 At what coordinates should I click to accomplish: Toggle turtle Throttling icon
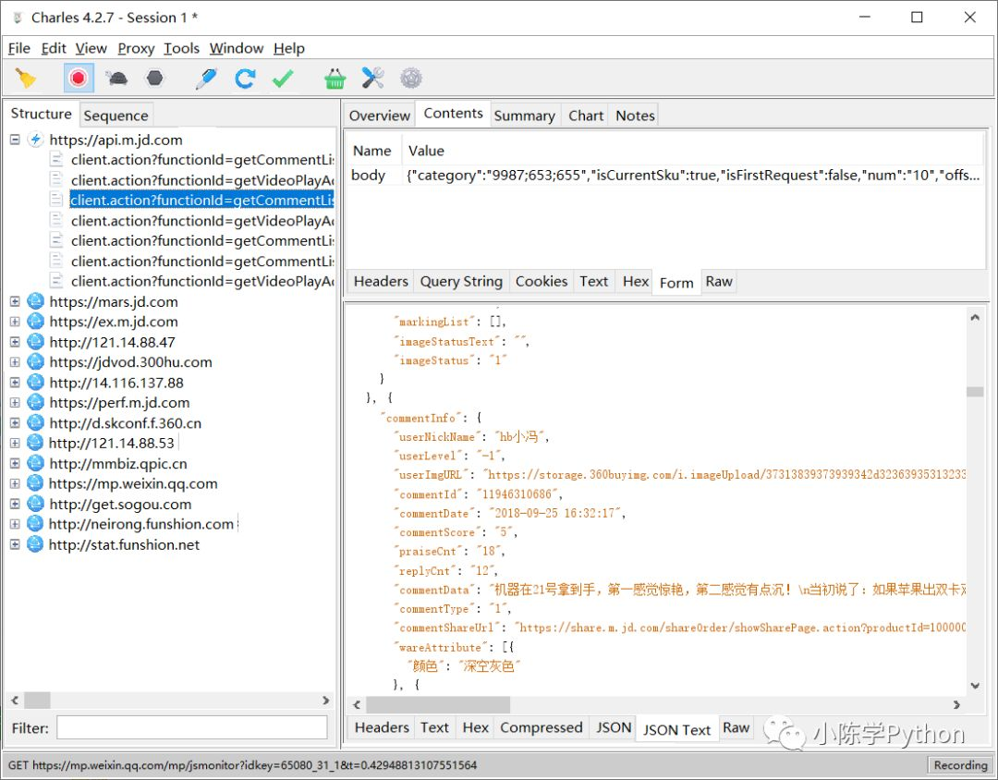point(116,79)
